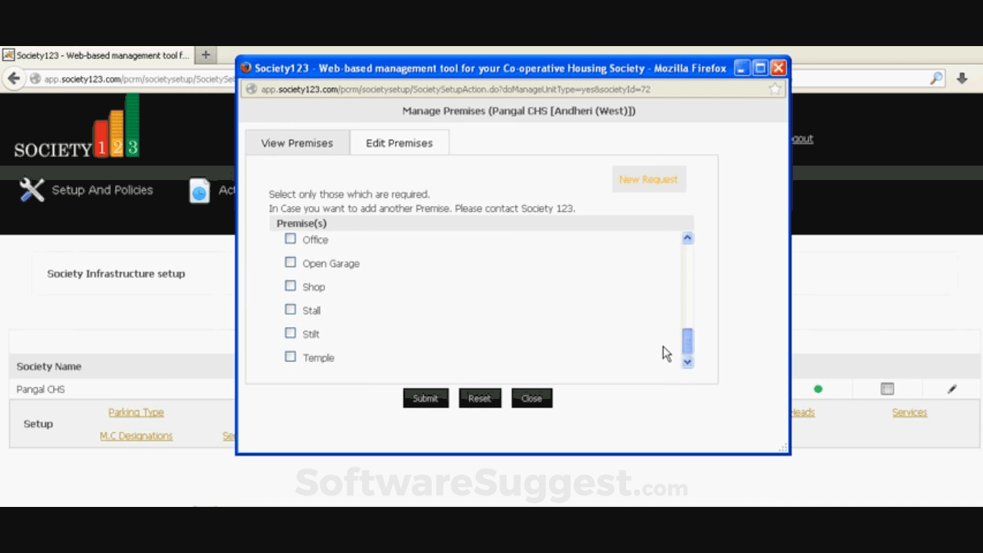Open the Services setup link
This screenshot has height=553, width=983.
[x=910, y=413]
